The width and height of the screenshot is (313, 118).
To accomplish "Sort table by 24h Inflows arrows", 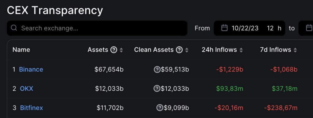I will pos(241,50).
